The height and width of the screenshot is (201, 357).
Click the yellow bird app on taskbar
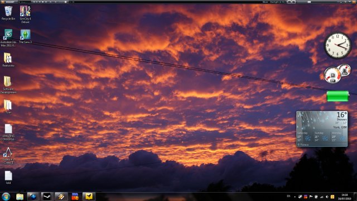[x=89, y=197]
